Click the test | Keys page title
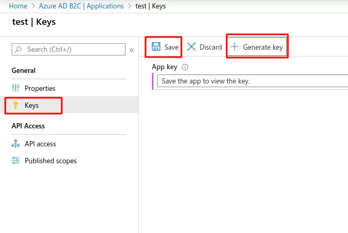This screenshot has width=348, height=233. tap(34, 22)
